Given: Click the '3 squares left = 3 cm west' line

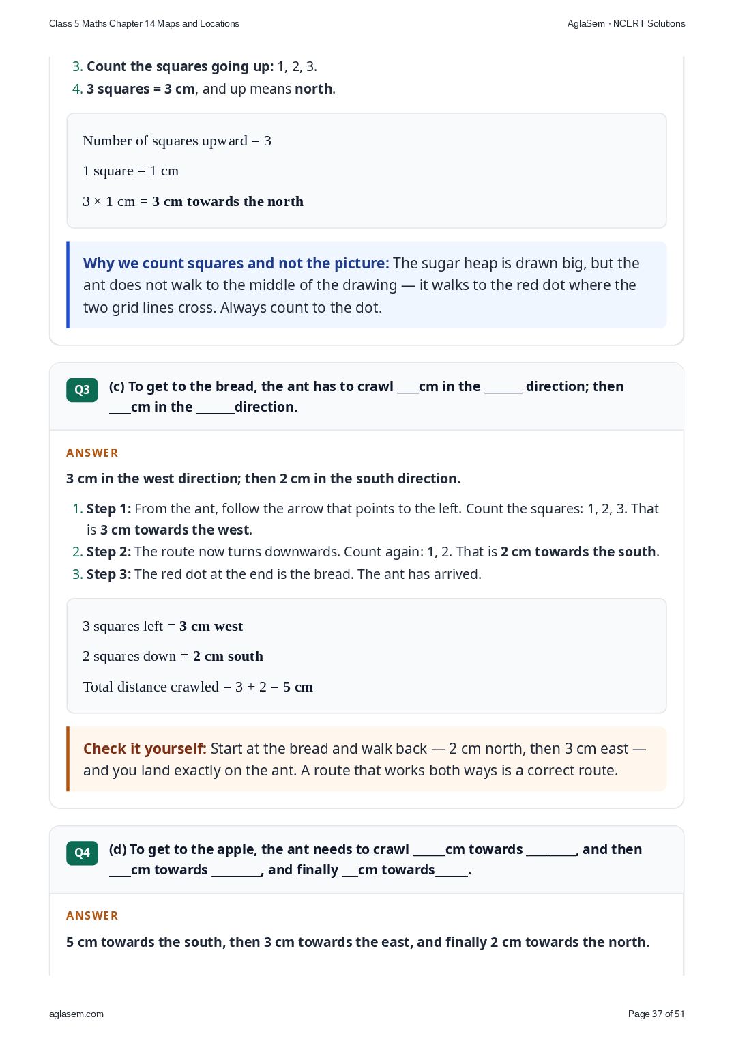Looking at the screenshot, I should click(162, 626).
